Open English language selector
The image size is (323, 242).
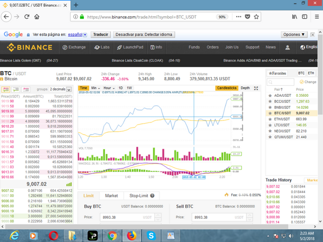click(308, 47)
